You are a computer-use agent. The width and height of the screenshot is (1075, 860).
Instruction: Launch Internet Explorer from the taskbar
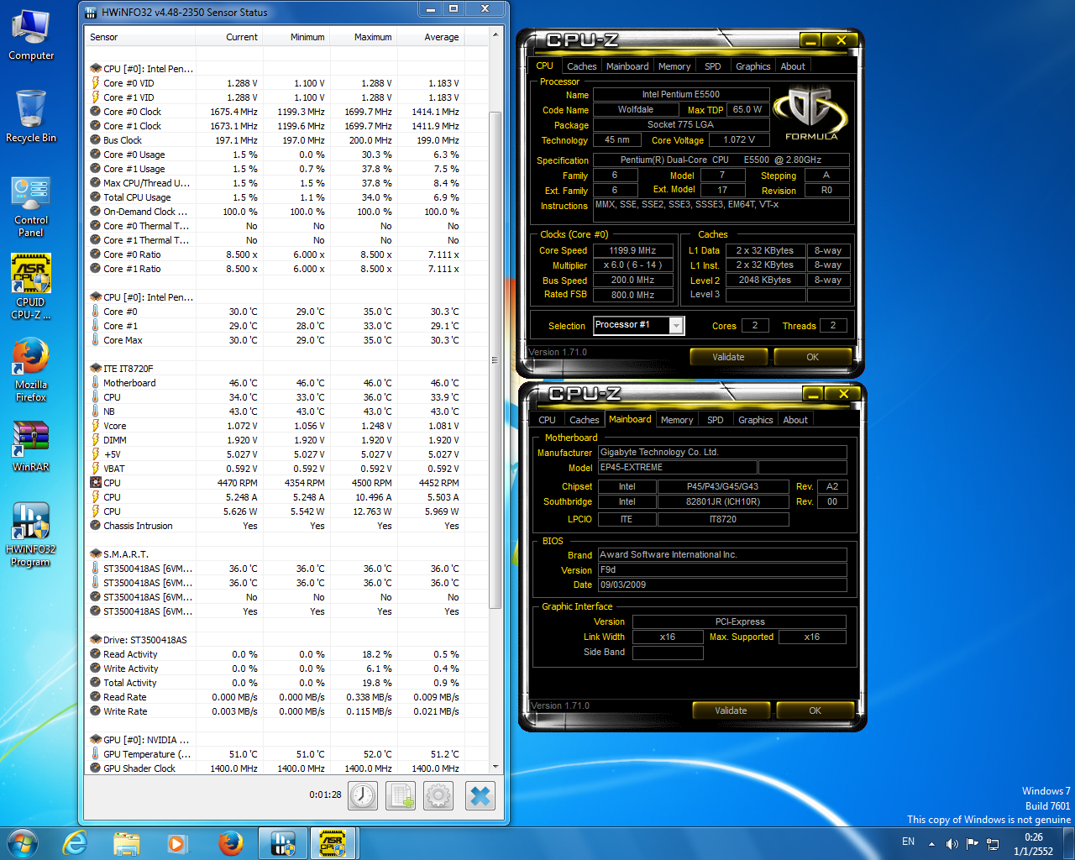click(x=76, y=842)
